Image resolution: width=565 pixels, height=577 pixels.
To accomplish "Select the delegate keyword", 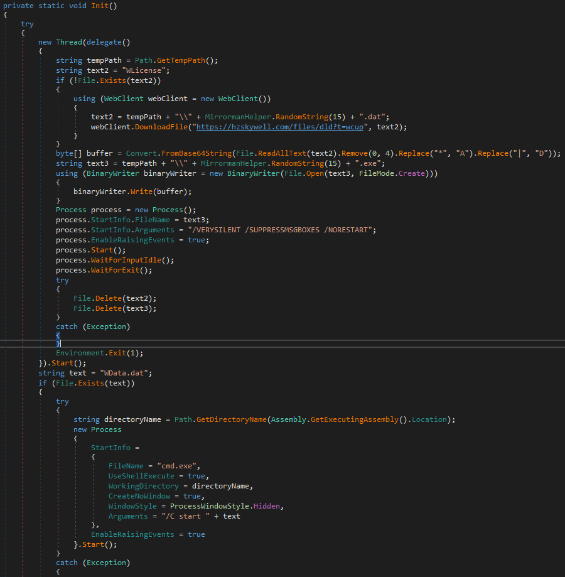I will pos(104,42).
